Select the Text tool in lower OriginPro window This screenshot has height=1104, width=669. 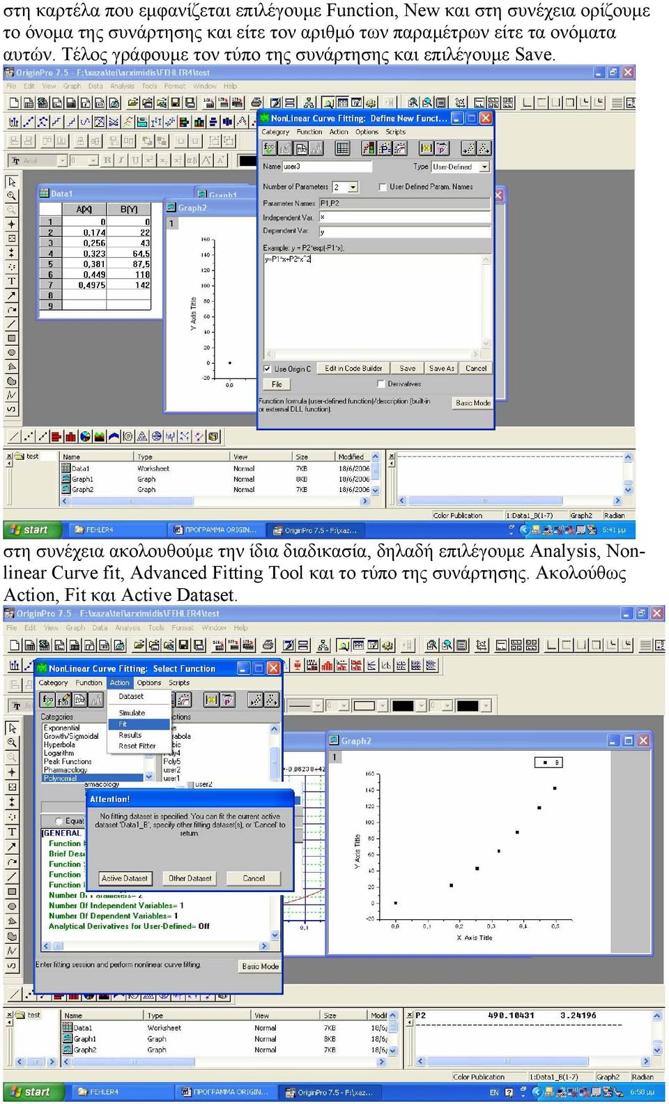point(12,831)
